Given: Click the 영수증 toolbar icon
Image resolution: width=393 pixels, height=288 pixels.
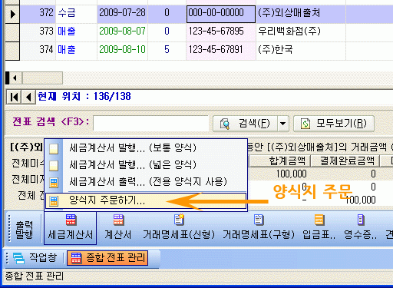Looking at the screenshot, I should tap(360, 227).
